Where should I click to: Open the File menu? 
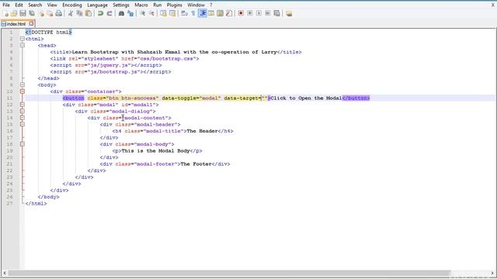click(x=6, y=5)
